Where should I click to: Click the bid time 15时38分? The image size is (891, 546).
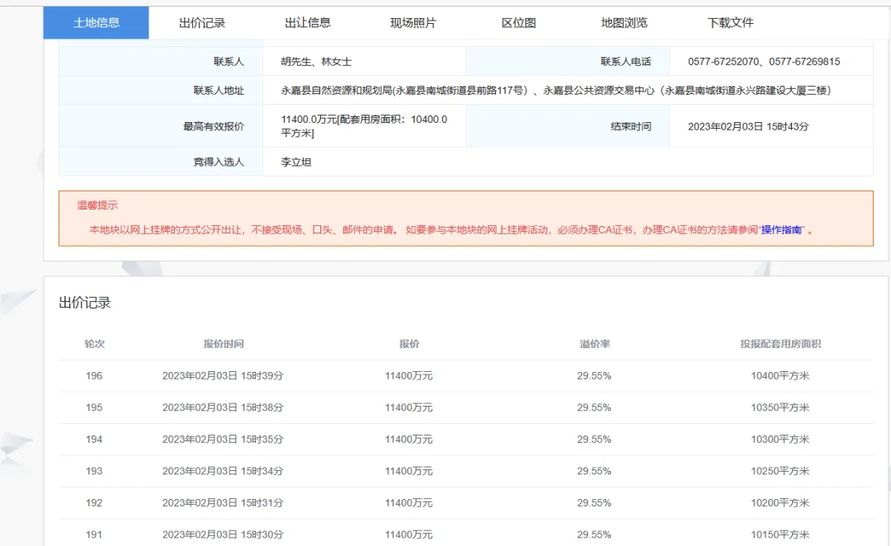[x=262, y=407]
